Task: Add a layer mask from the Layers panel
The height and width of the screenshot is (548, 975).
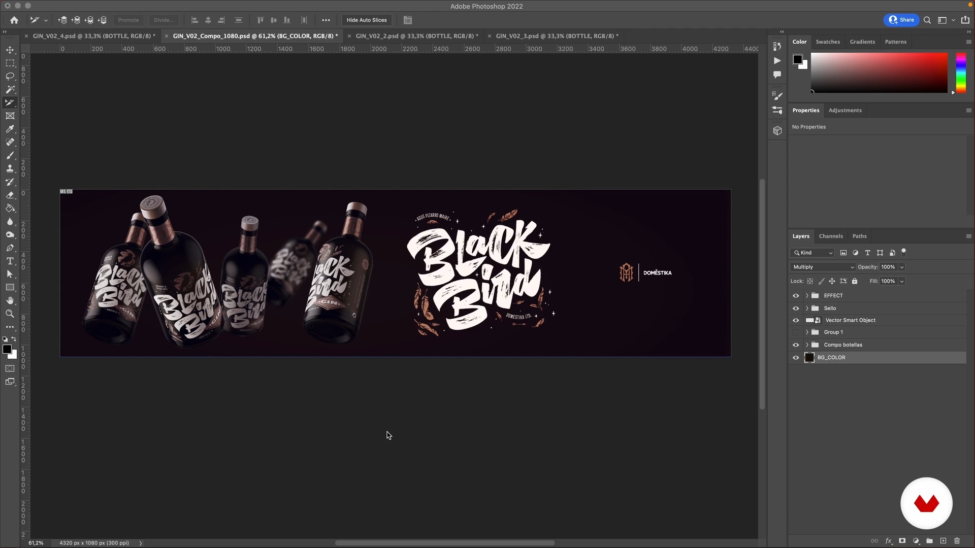Action: click(902, 541)
